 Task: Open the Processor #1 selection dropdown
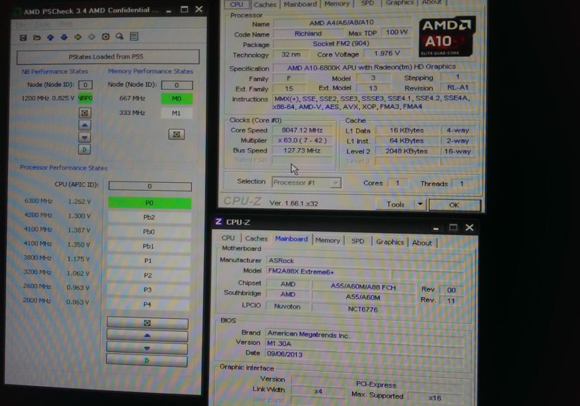point(306,183)
